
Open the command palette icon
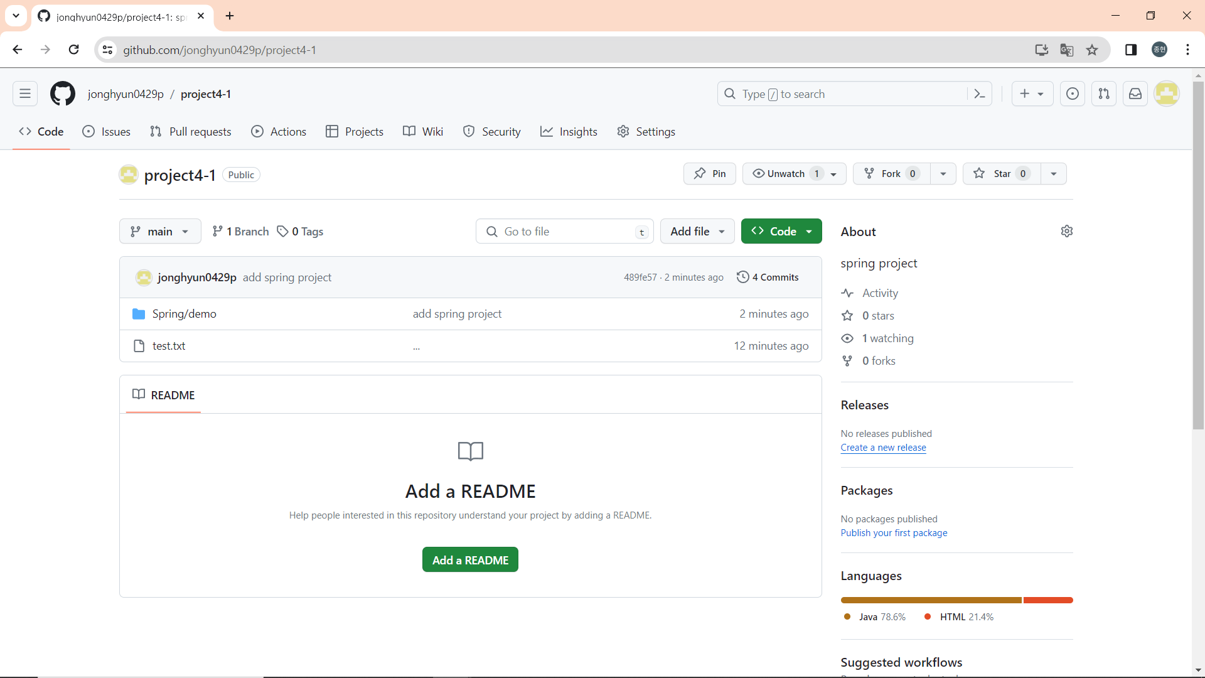980,94
